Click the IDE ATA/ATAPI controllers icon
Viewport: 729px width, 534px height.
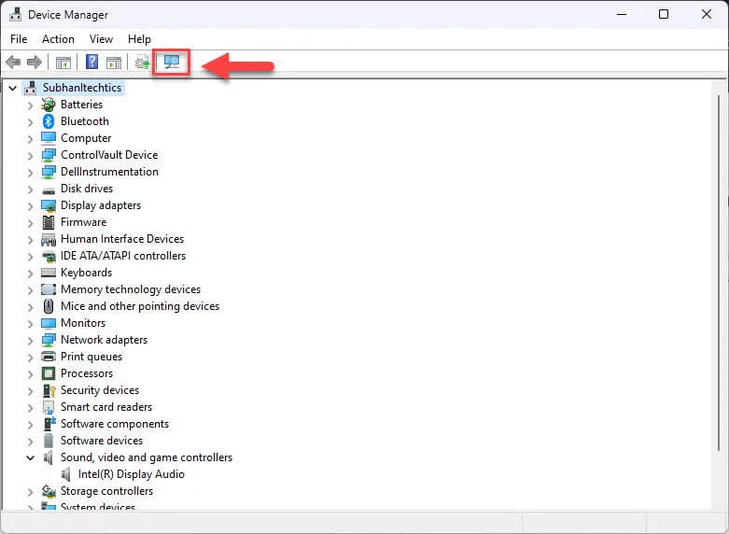[49, 257]
